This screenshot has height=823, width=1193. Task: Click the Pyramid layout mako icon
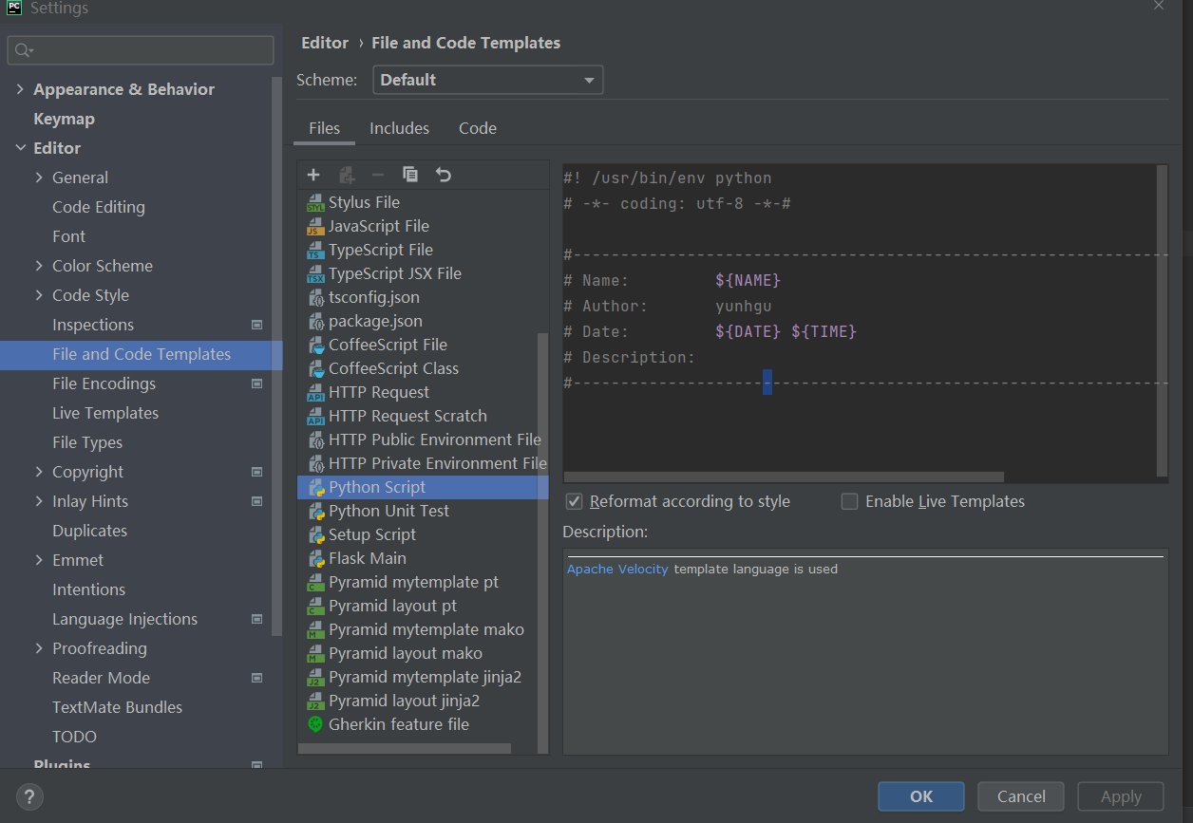(x=316, y=654)
